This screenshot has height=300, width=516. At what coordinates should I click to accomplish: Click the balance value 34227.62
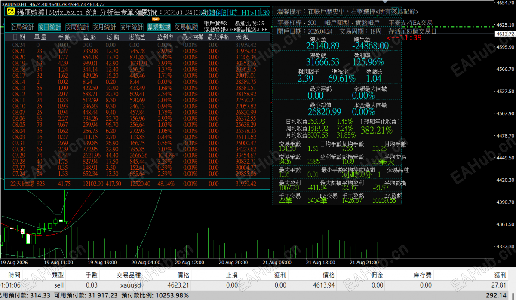246,149
